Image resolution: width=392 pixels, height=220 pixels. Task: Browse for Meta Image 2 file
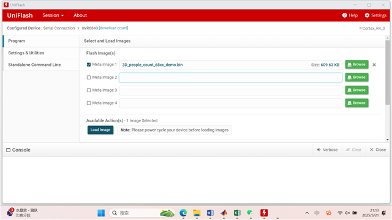(356, 78)
